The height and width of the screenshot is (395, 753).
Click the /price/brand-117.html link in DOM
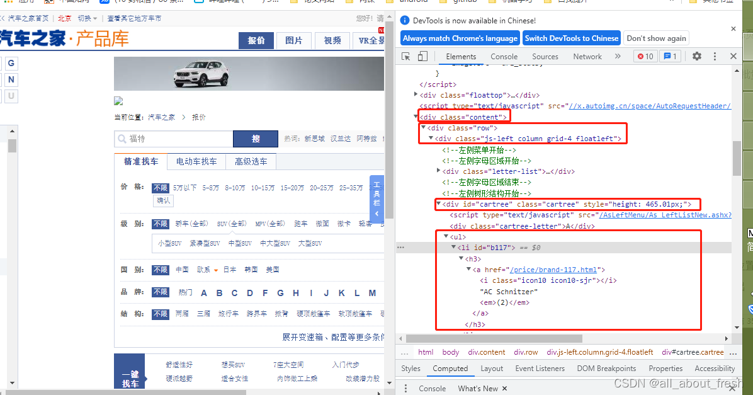pyautogui.click(x=553, y=270)
